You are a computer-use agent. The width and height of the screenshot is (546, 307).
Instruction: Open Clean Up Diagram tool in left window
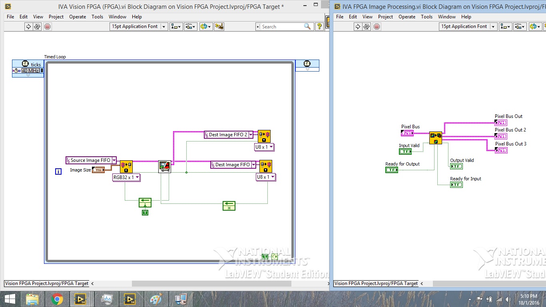pyautogui.click(x=219, y=26)
